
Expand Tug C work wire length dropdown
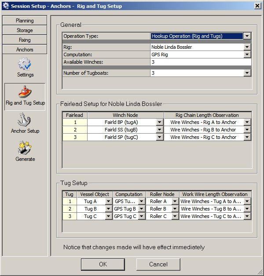247,217
